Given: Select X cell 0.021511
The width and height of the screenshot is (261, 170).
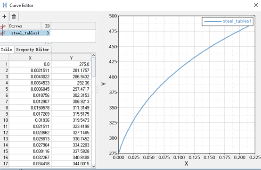Looking at the screenshot, I should pos(30,126).
